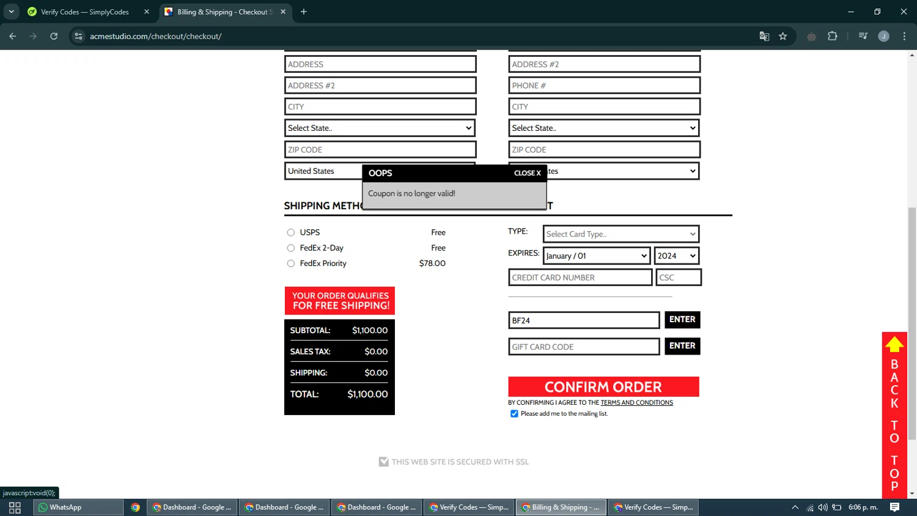Click ENTER next to coupon code BF24
Viewport: 917px width, 516px height.
pyautogui.click(x=682, y=320)
